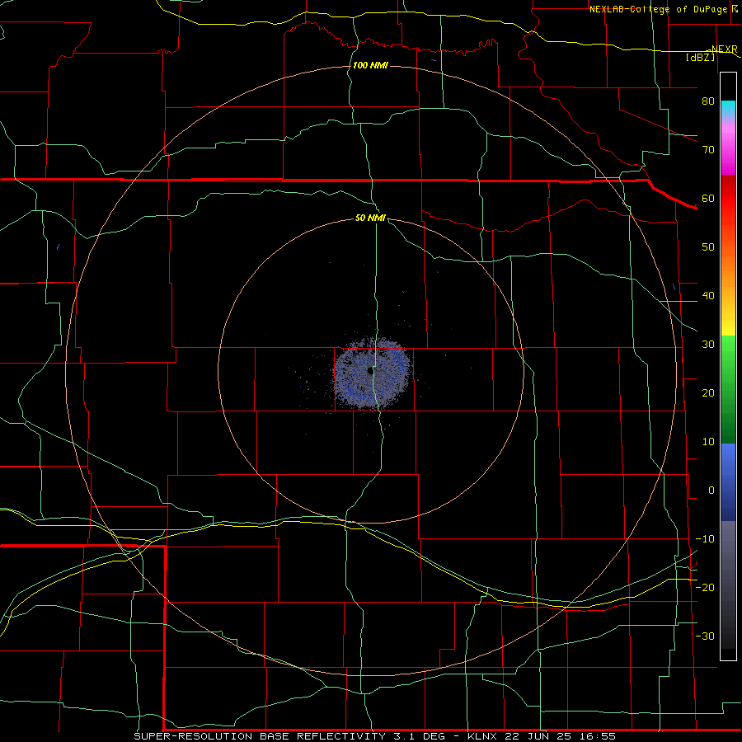Click the -10 value on dBZ scale
Viewport: 742px width, 742px height.
pyautogui.click(x=705, y=538)
